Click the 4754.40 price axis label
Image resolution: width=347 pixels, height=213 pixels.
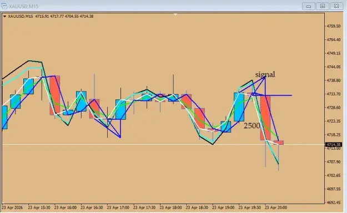point(334,40)
